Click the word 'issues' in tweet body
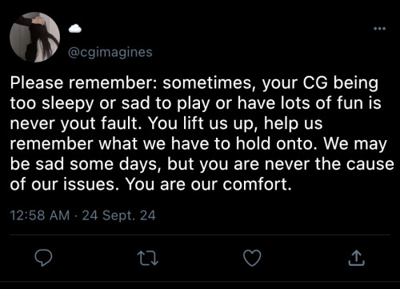 (x=89, y=184)
